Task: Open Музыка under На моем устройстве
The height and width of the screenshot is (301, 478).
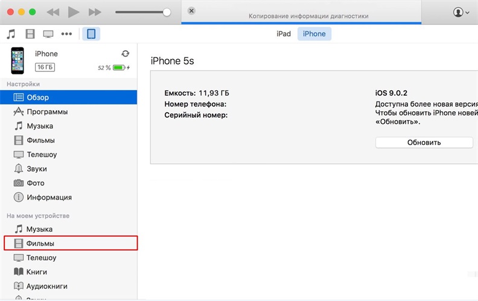Action: (69, 229)
